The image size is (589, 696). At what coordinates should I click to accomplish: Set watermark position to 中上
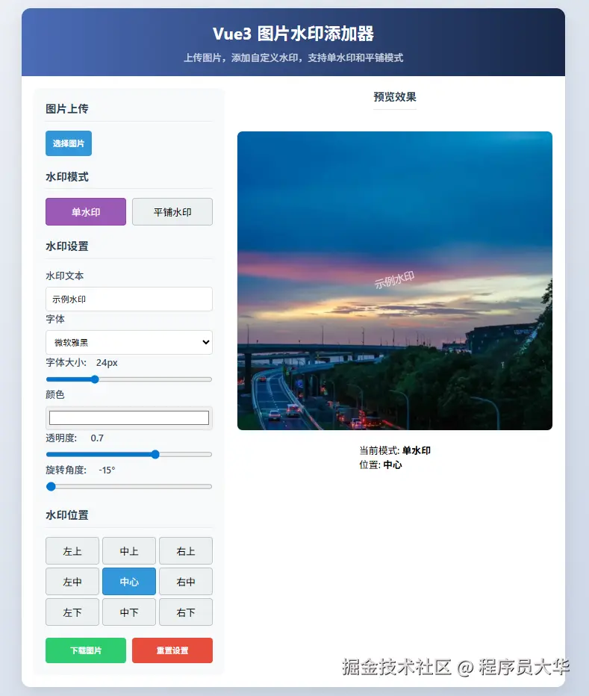(129, 551)
